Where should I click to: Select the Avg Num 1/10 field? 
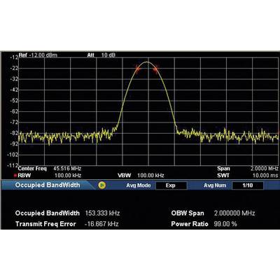pyautogui.click(x=248, y=185)
